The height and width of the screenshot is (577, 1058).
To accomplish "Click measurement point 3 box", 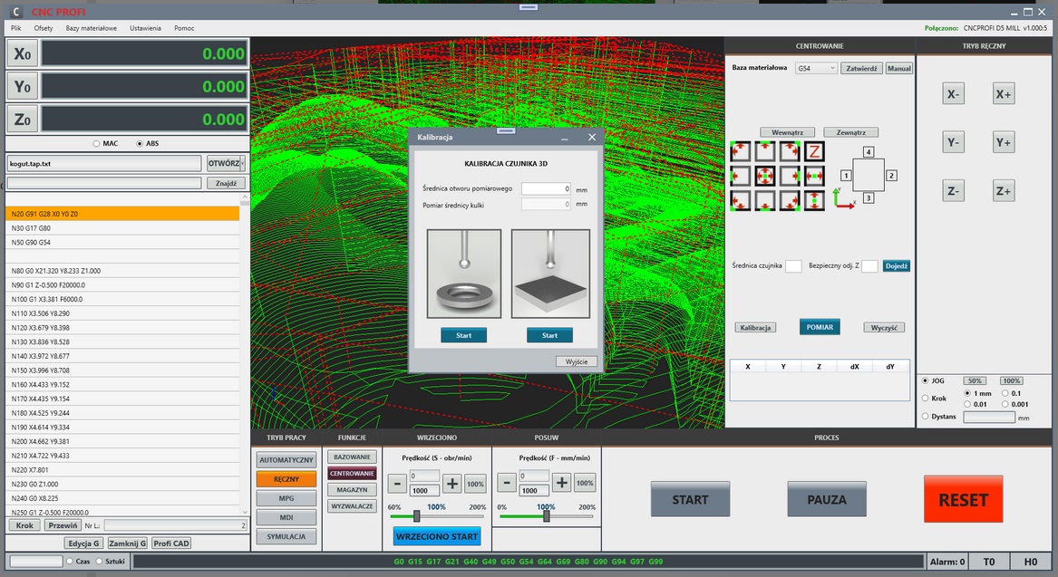I will [869, 198].
